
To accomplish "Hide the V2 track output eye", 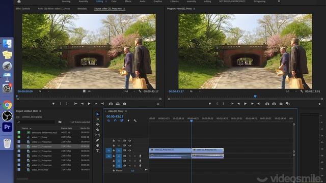I will point(130,145).
